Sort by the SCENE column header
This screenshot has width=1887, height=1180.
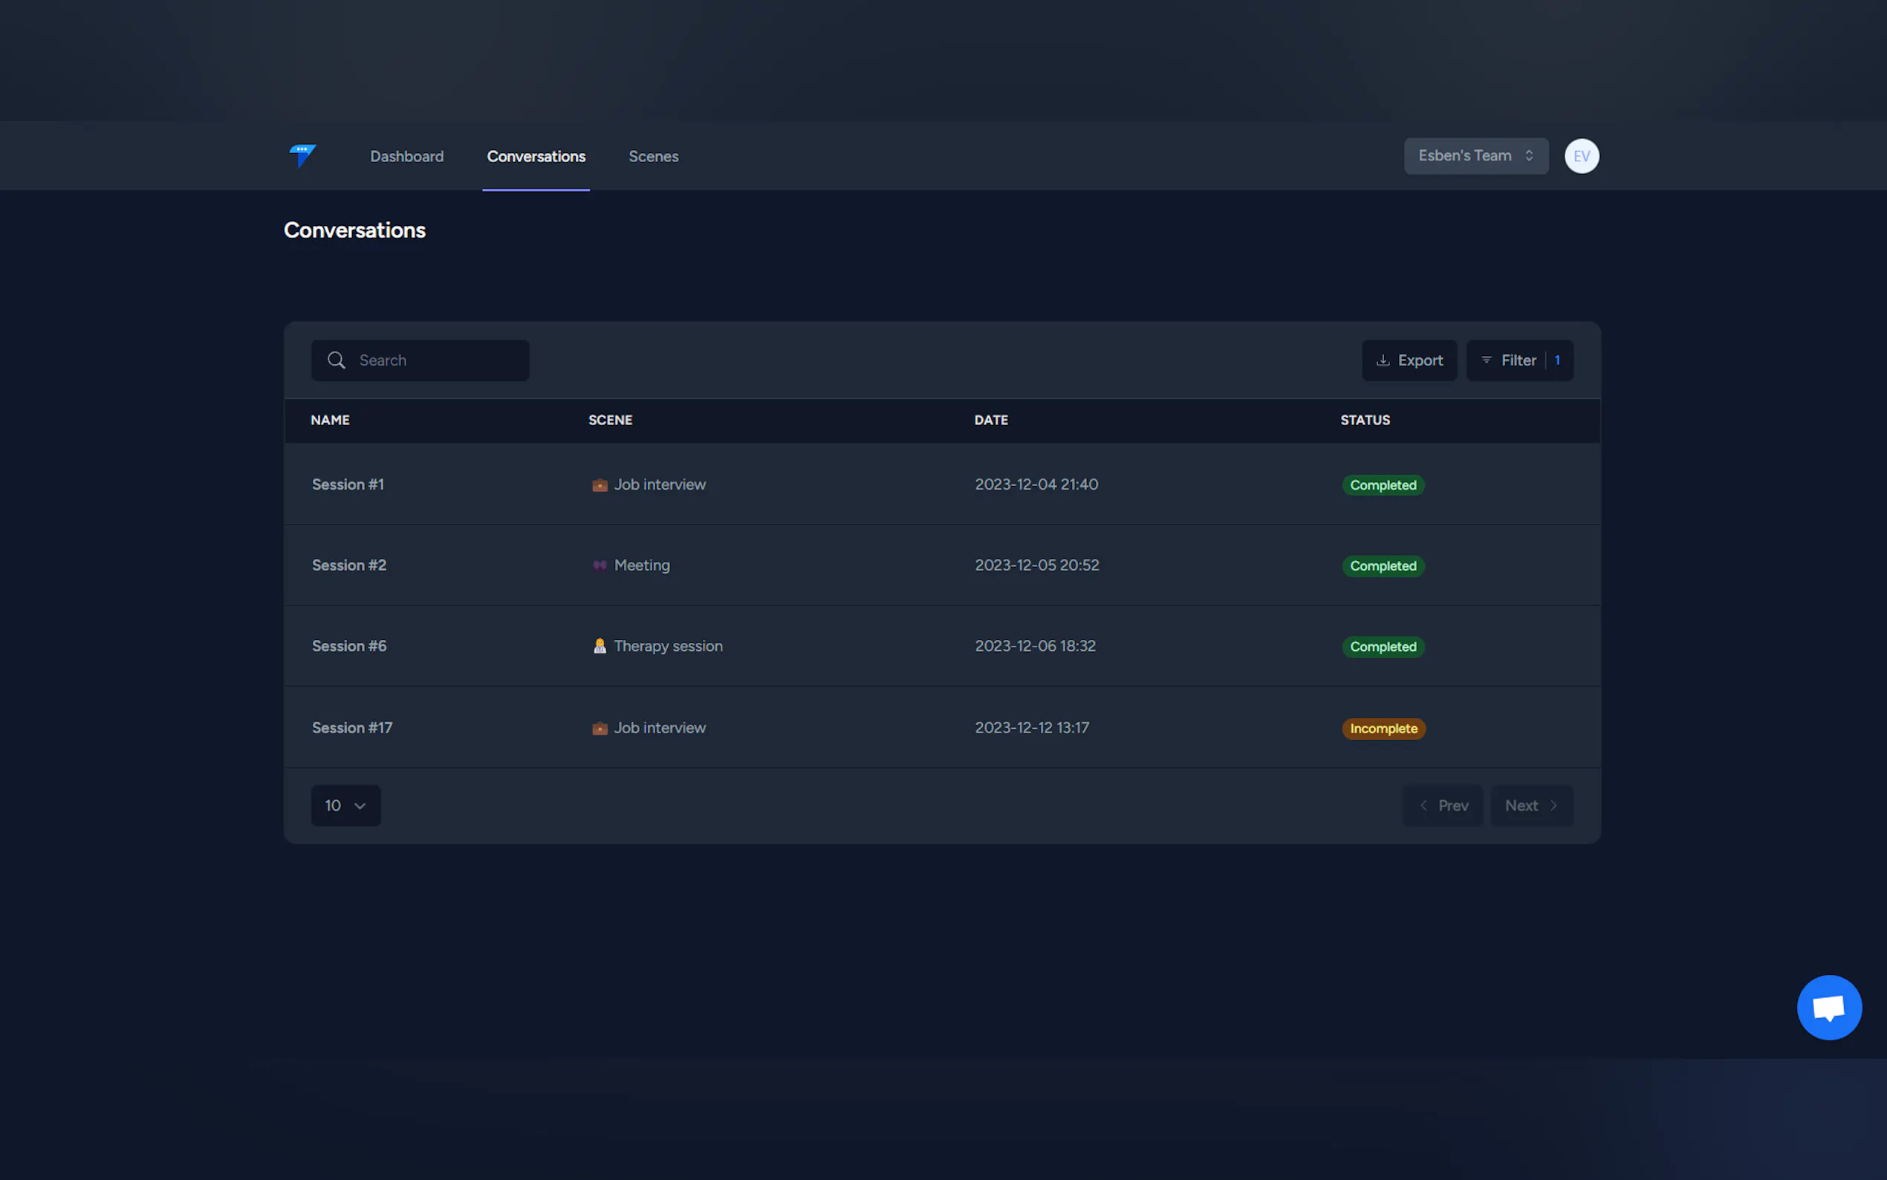click(610, 420)
